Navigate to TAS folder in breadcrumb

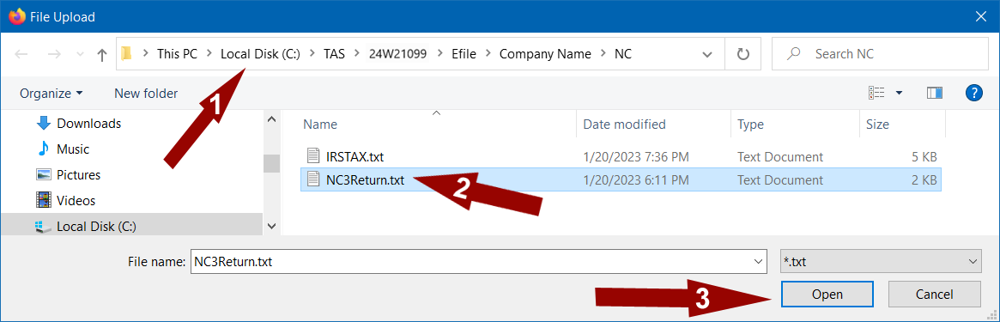click(334, 54)
